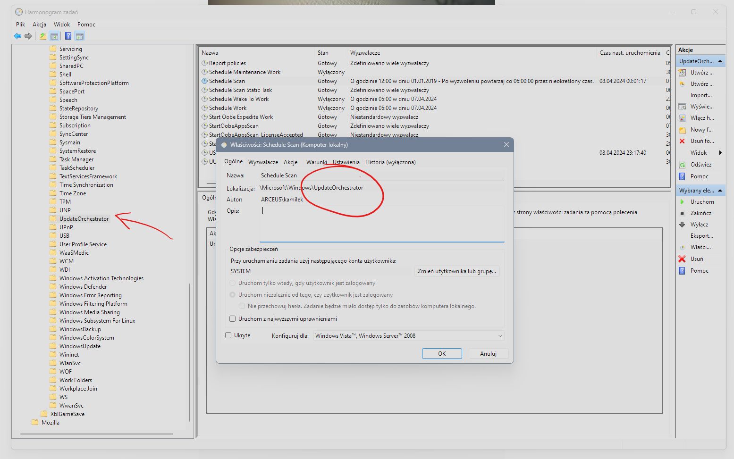
Task: Click the Wyświe... running tasks action icon
Action: (x=682, y=107)
